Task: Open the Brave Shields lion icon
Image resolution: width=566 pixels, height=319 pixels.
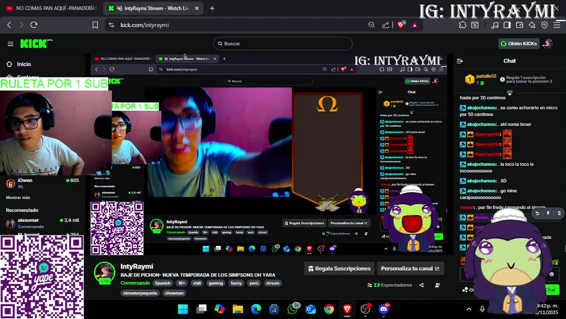Action: tap(401, 25)
